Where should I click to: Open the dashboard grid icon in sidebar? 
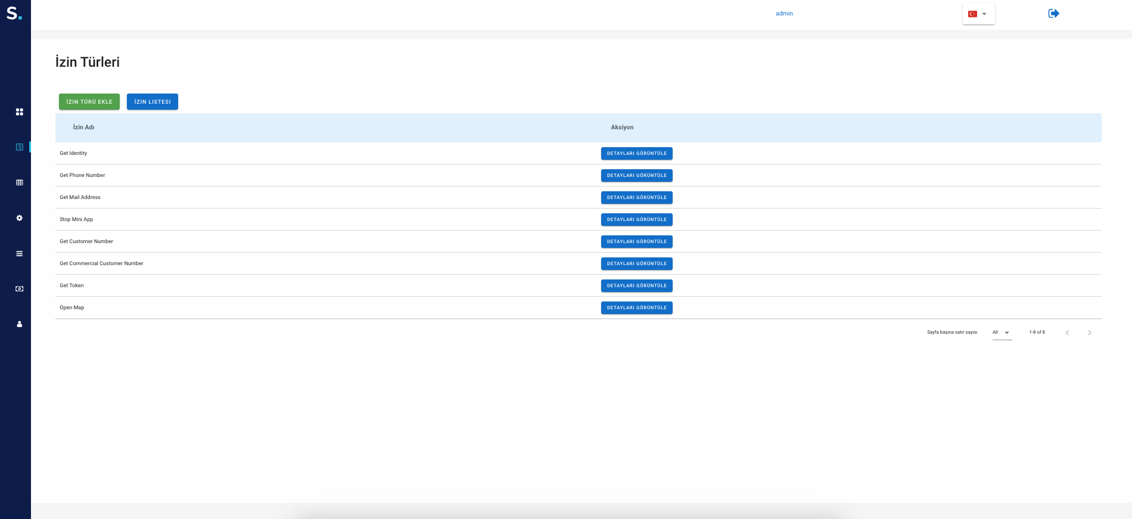19,112
